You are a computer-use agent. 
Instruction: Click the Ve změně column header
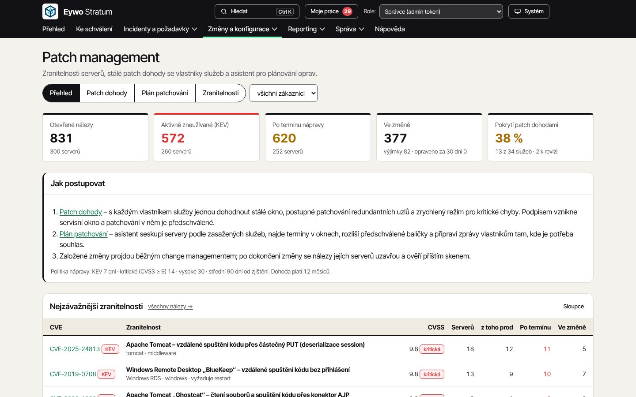click(x=572, y=327)
